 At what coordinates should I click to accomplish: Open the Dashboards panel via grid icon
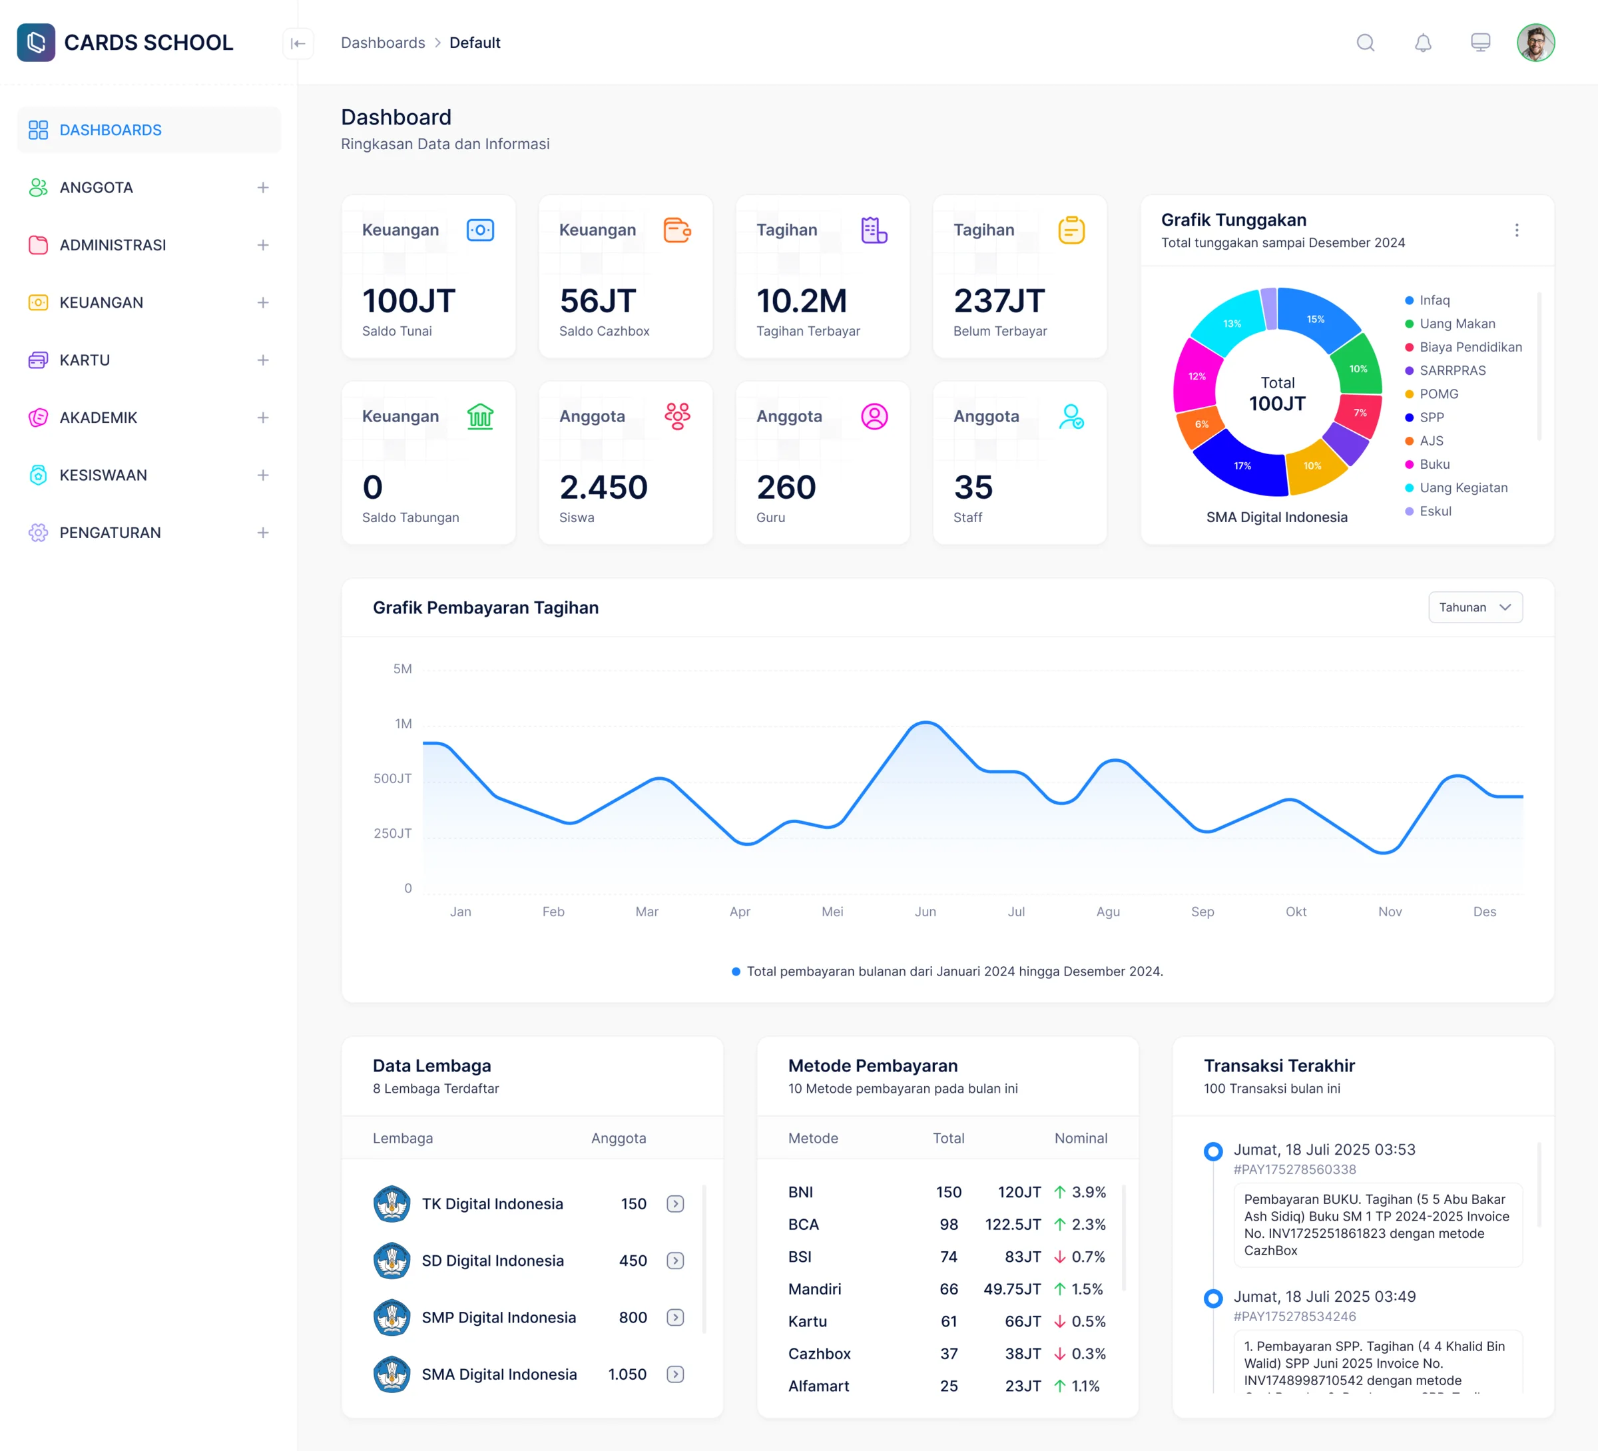(x=37, y=129)
